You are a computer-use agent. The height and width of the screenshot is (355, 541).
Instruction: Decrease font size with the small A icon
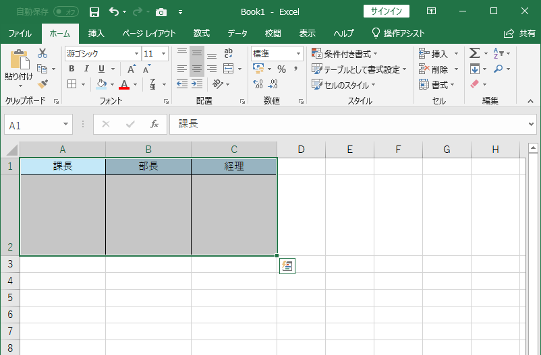(147, 69)
